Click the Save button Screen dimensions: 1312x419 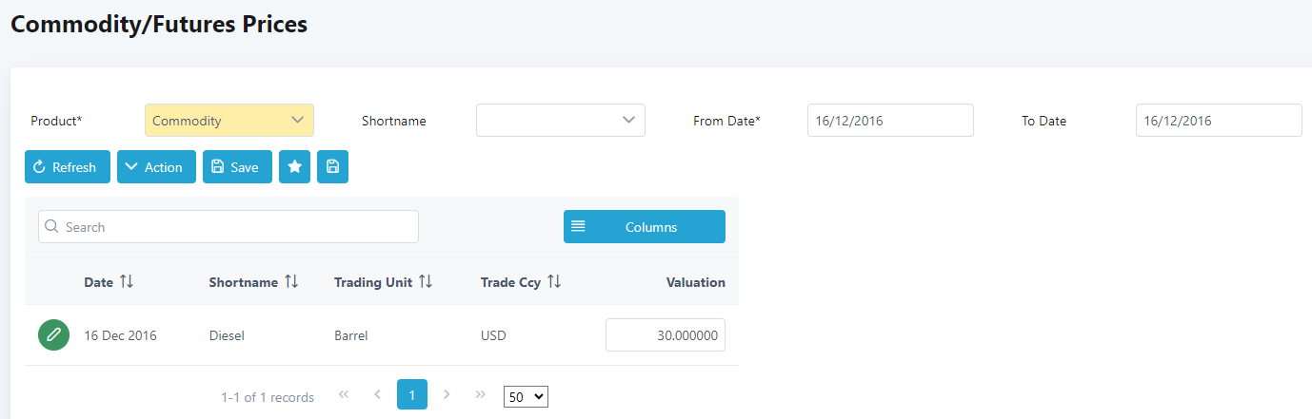click(237, 167)
